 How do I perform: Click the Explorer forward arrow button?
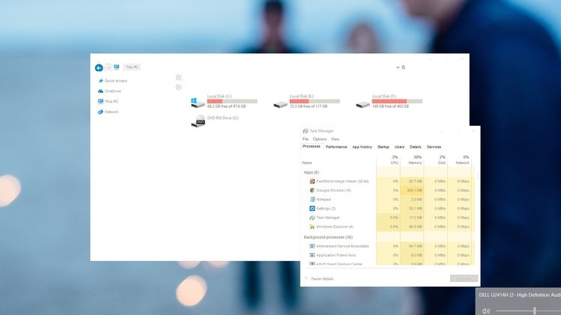click(108, 67)
